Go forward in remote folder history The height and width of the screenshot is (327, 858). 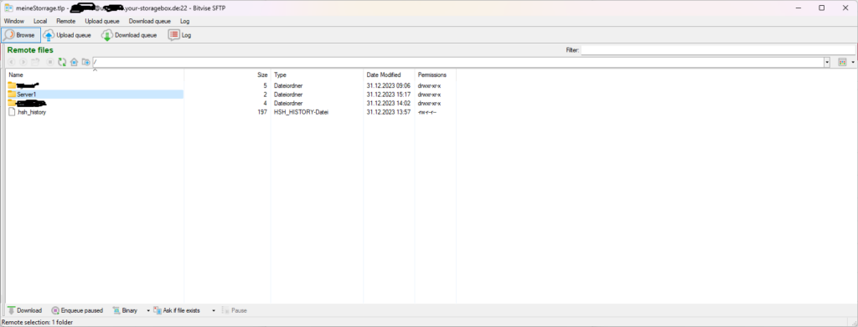click(23, 62)
